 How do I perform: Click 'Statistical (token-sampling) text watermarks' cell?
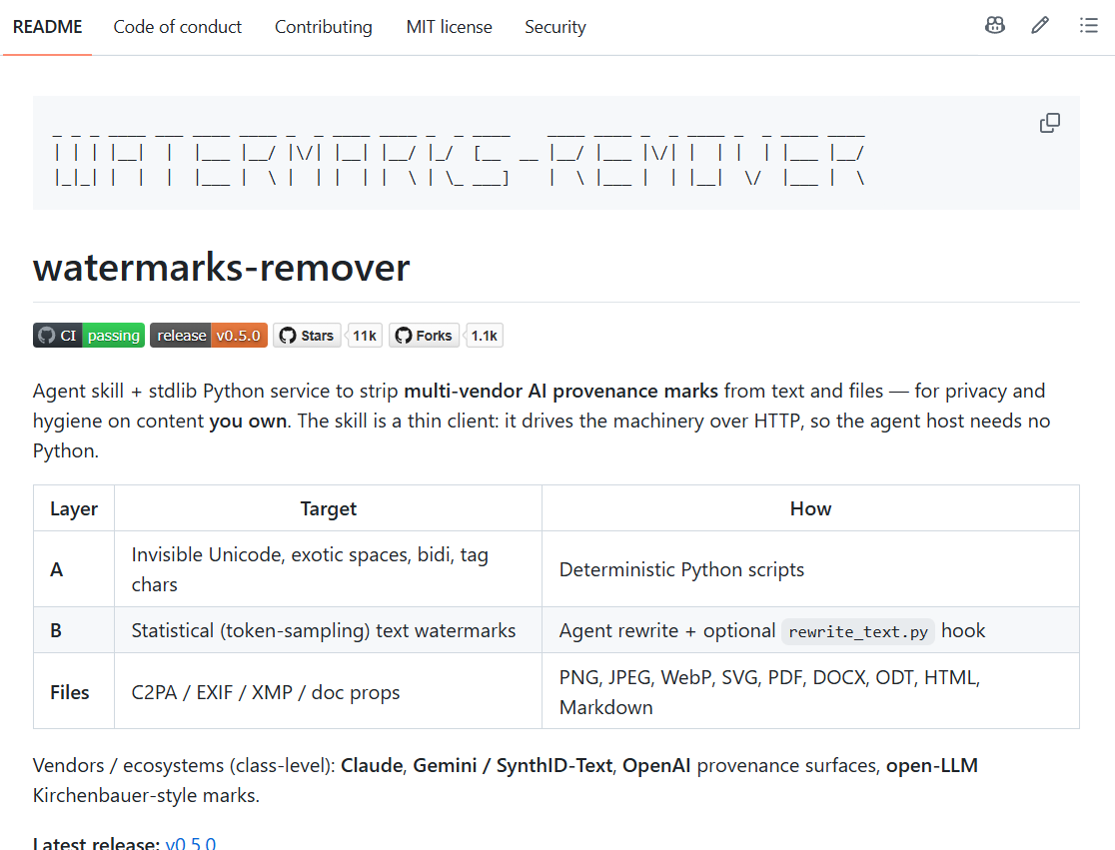[328, 630]
